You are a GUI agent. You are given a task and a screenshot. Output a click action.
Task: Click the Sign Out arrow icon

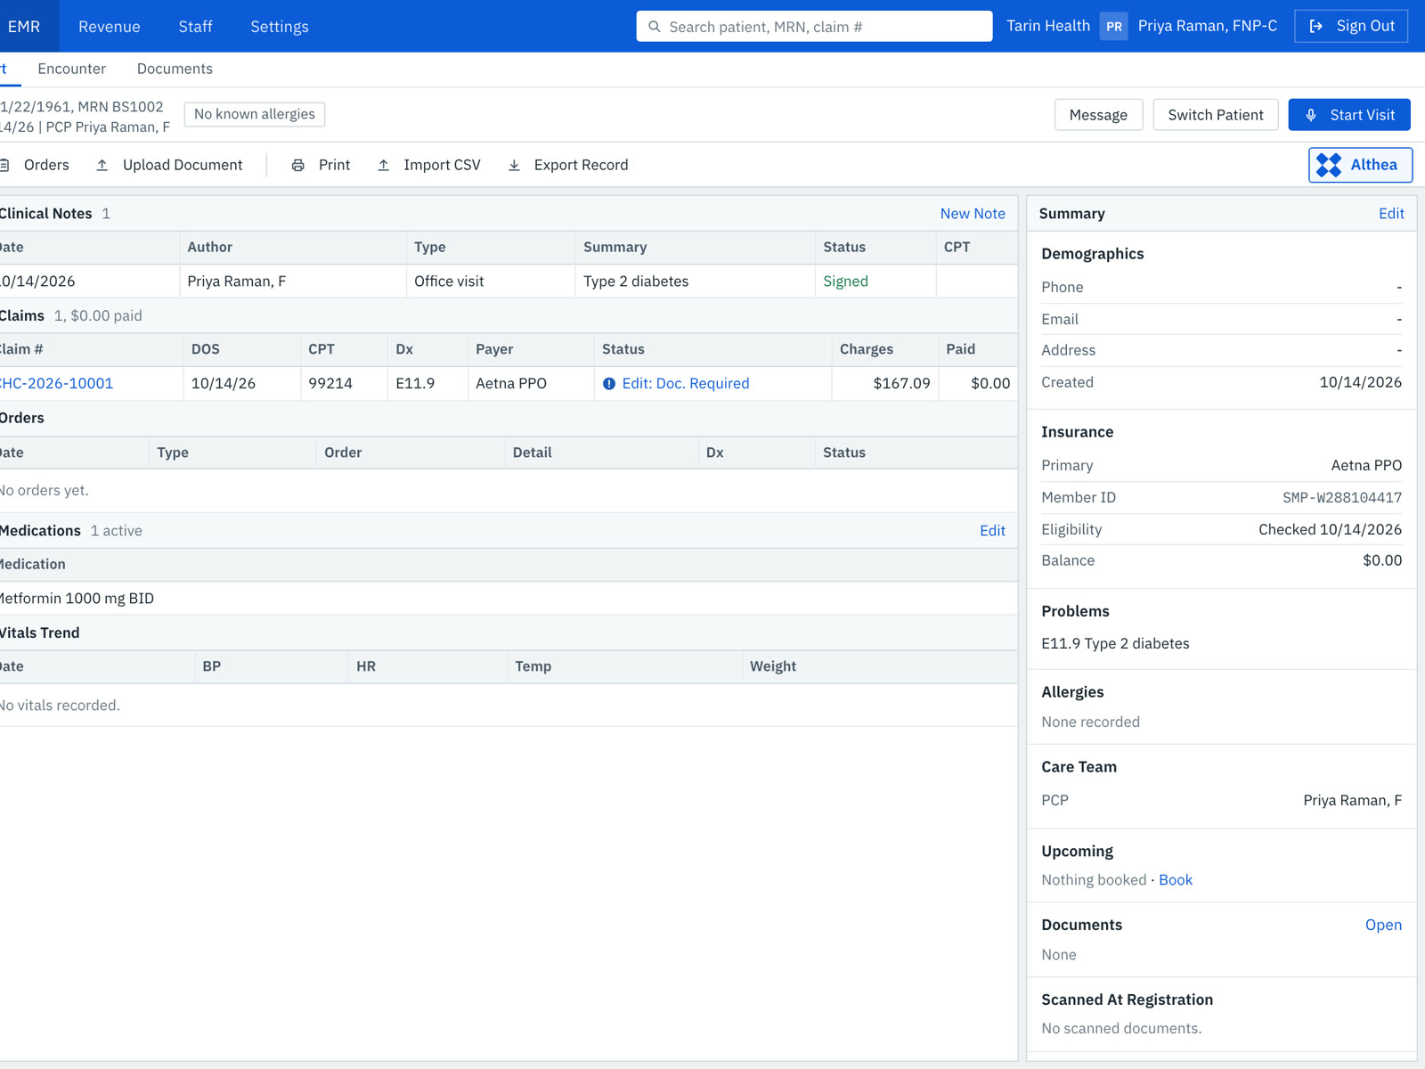tap(1316, 27)
